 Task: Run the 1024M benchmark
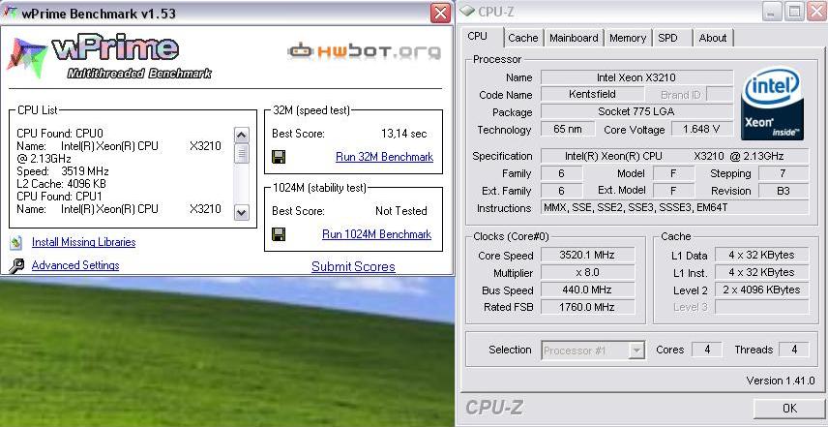[x=376, y=234]
